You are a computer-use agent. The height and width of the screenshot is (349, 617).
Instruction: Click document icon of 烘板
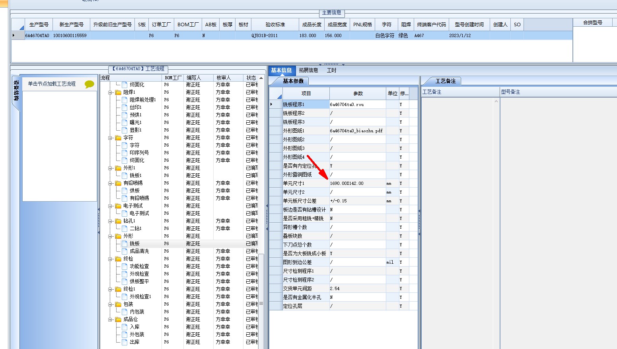point(125,190)
